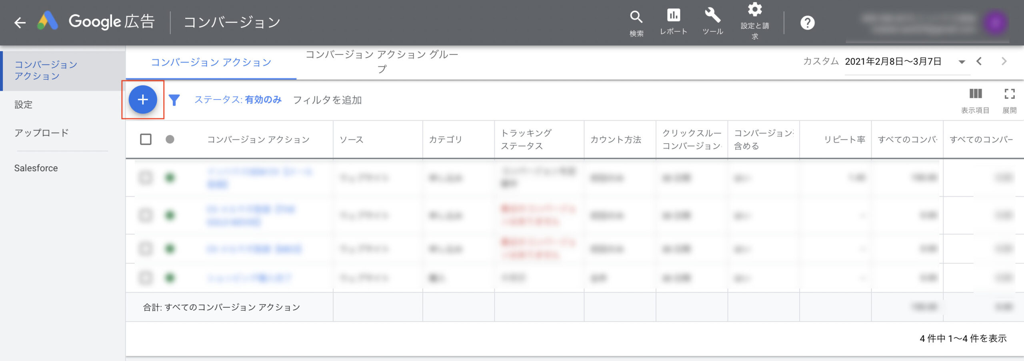1024x361 pixels.
Task: Click the blue plus button to add conversion
Action: click(x=143, y=100)
